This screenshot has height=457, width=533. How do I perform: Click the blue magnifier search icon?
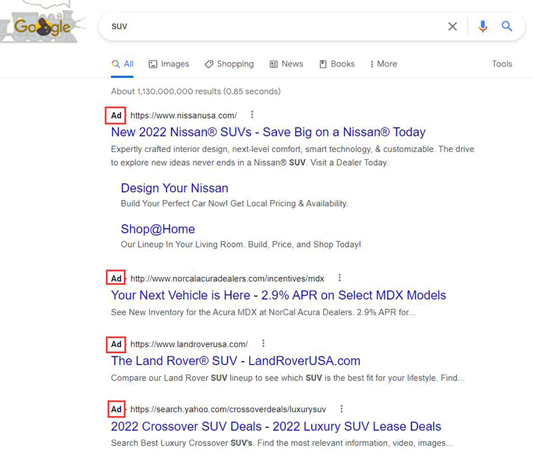506,26
